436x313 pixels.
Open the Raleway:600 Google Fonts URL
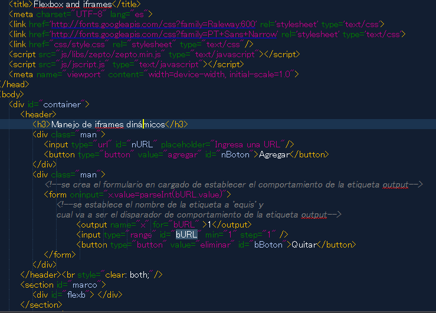[x=153, y=24]
